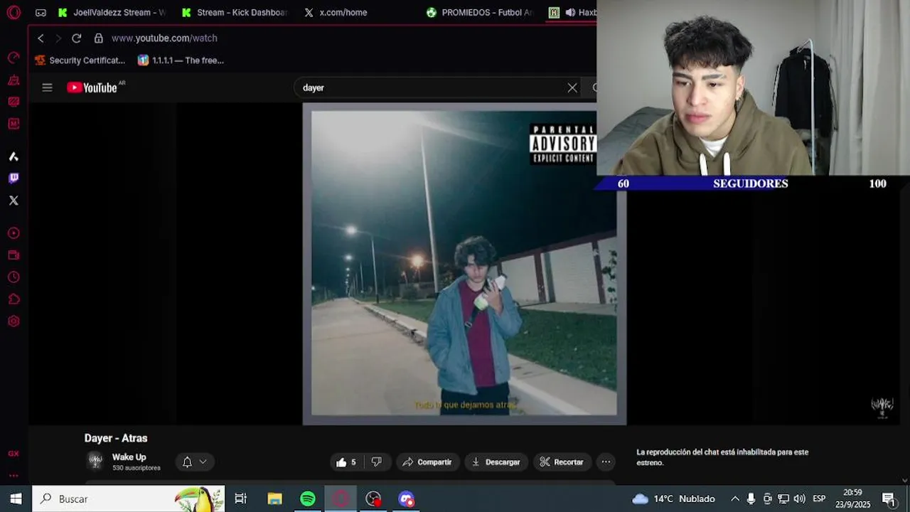Open the sidebar three-dots setup menu

click(x=14, y=475)
